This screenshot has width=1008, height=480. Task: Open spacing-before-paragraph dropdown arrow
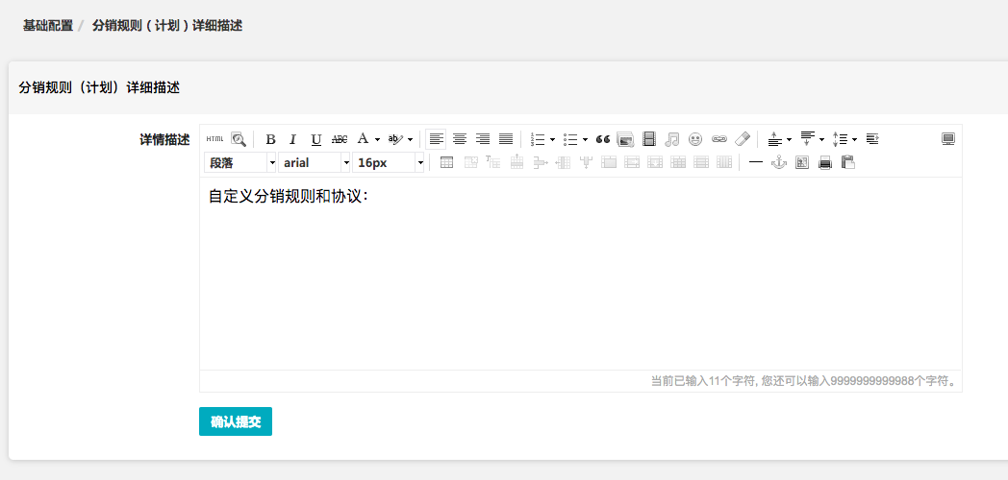789,139
